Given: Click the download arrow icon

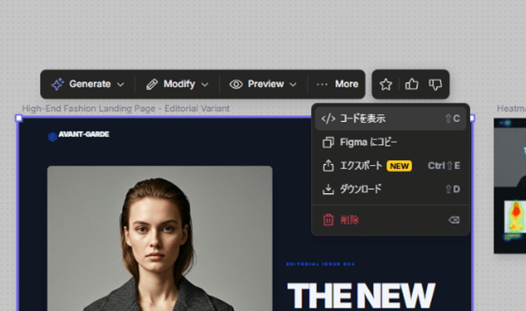Looking at the screenshot, I should (328, 189).
